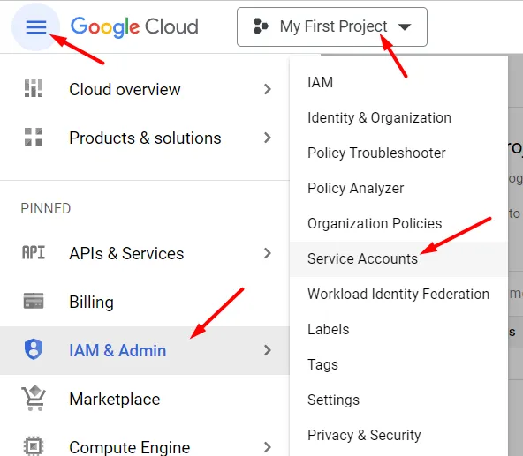
Task: Open Policy Troubleshooter
Action: (x=398, y=153)
